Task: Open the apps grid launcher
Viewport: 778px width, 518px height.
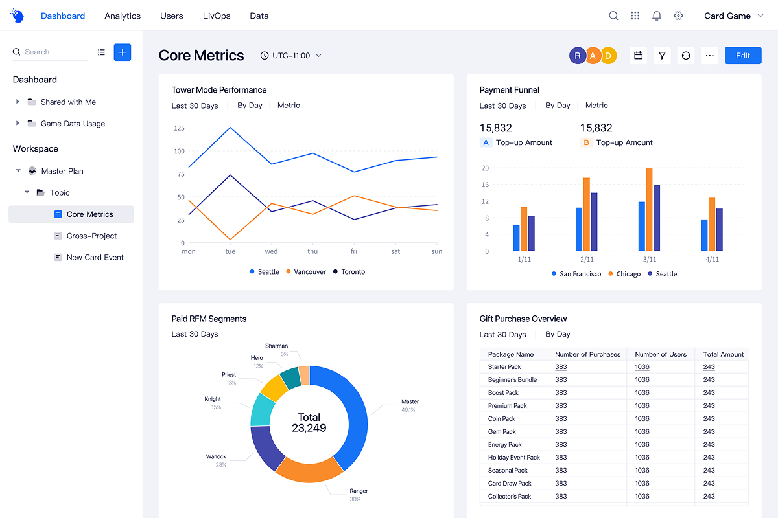Action: (x=635, y=16)
